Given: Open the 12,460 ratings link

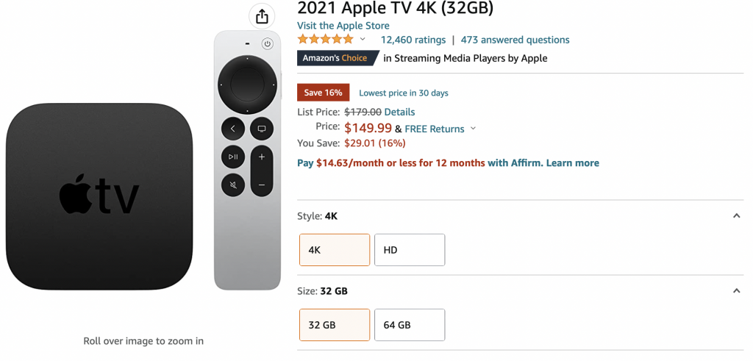Looking at the screenshot, I should (413, 40).
